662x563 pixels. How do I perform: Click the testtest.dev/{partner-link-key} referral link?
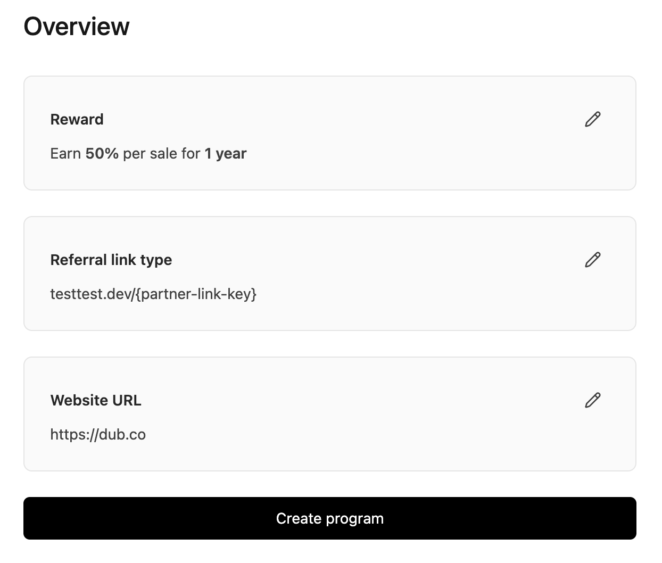coord(153,294)
